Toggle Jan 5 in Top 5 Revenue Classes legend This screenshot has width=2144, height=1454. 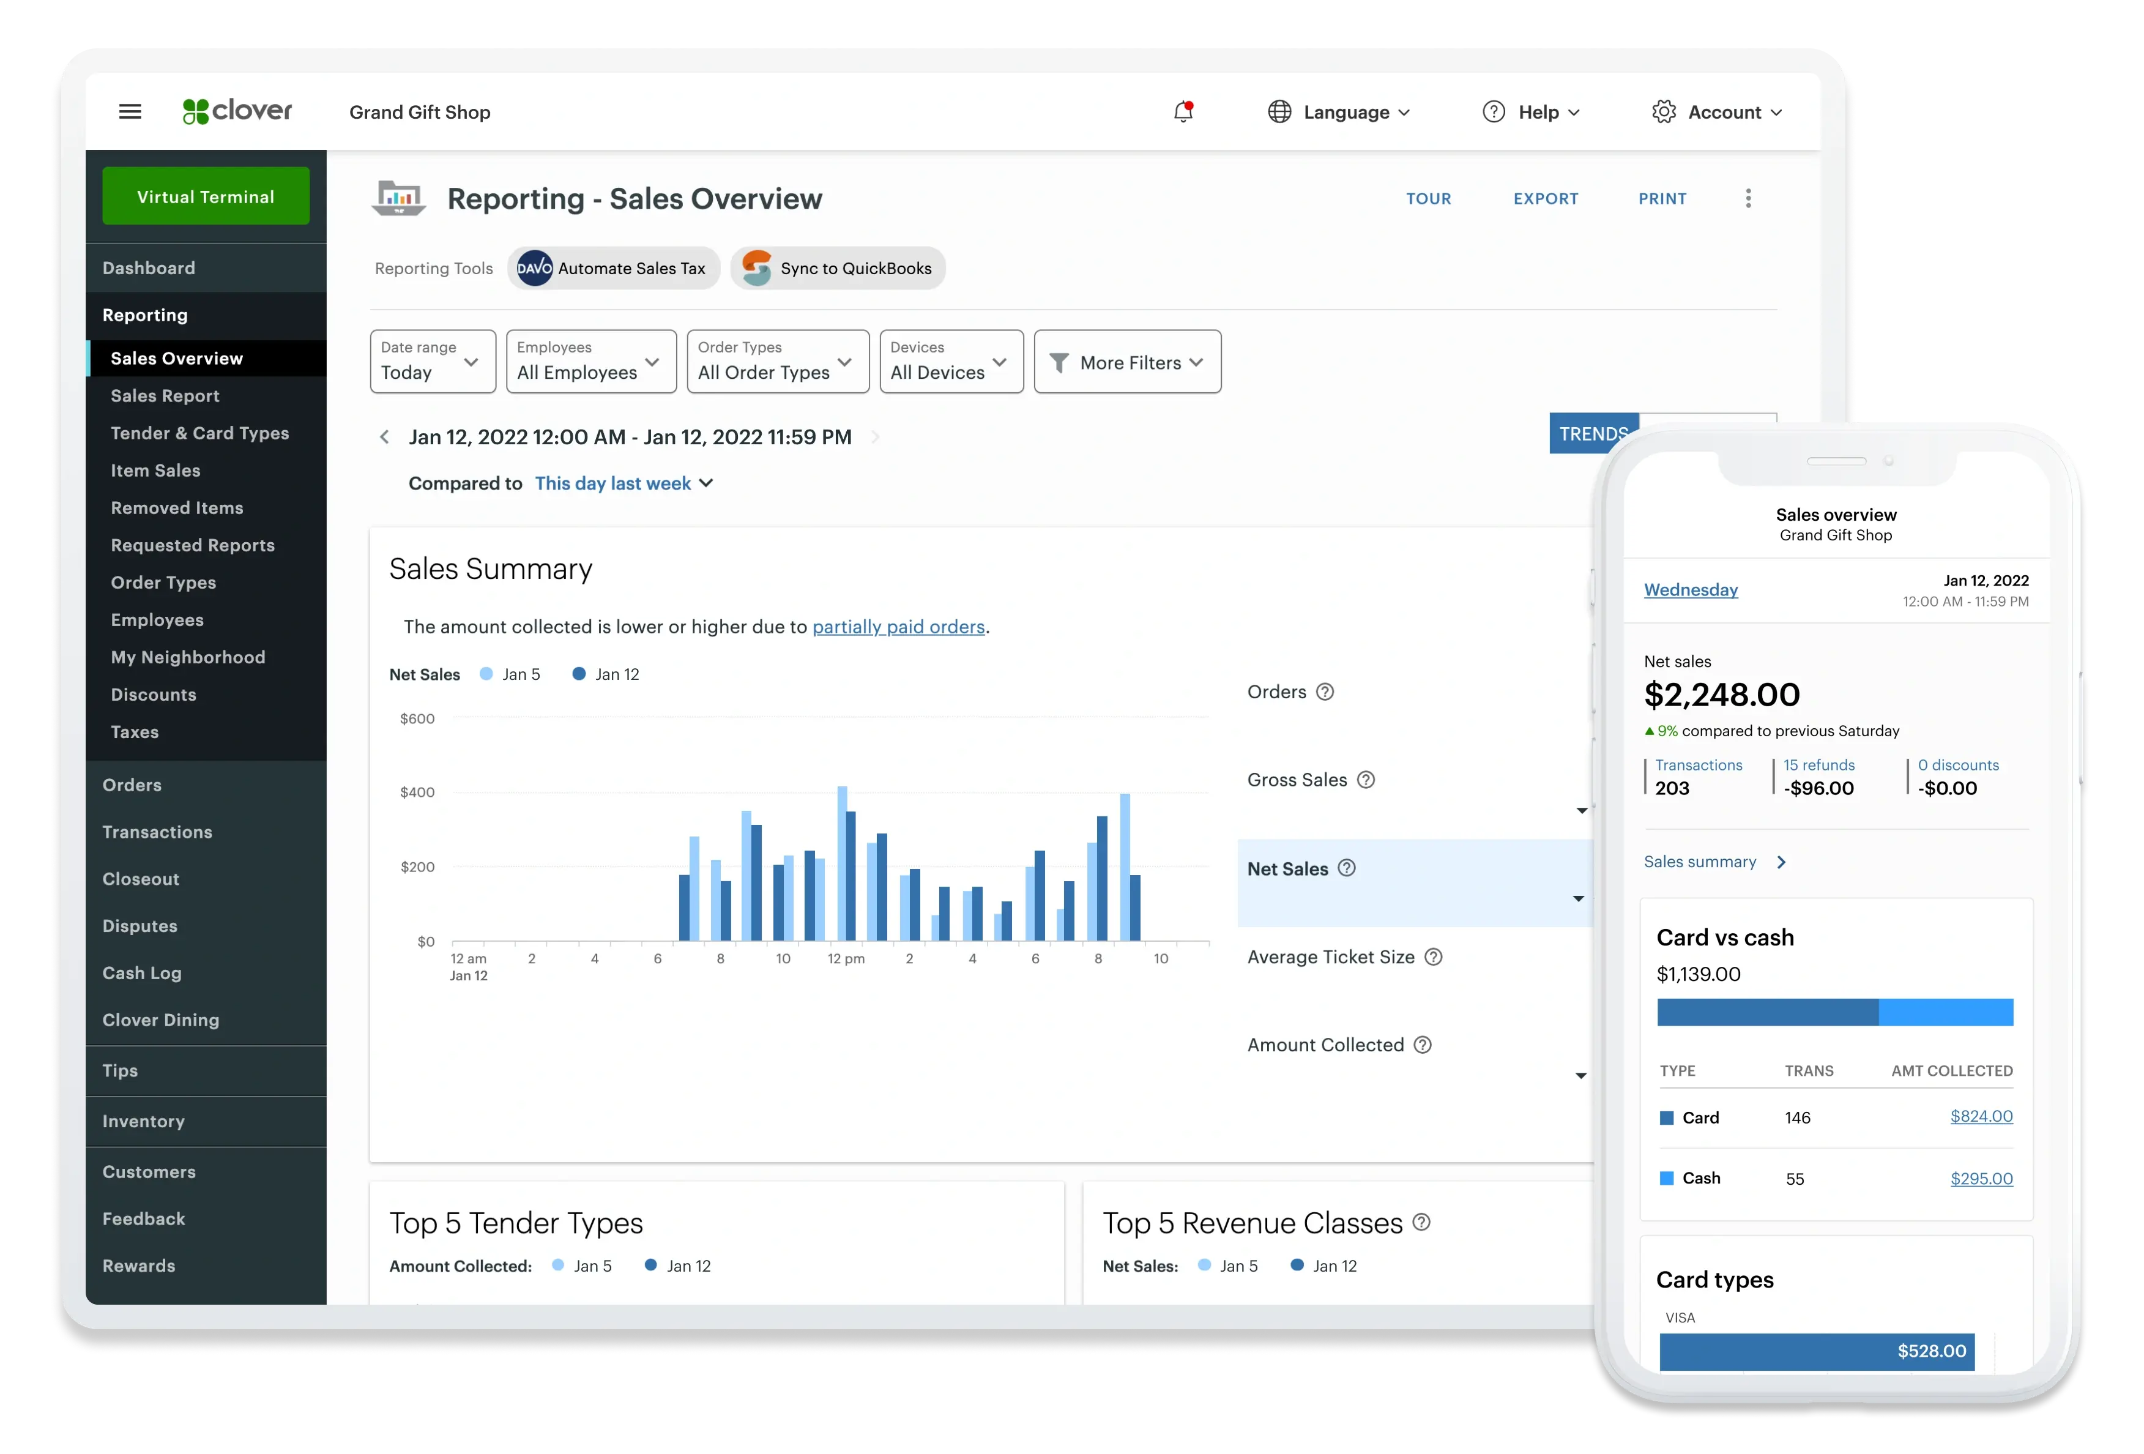(1228, 1265)
